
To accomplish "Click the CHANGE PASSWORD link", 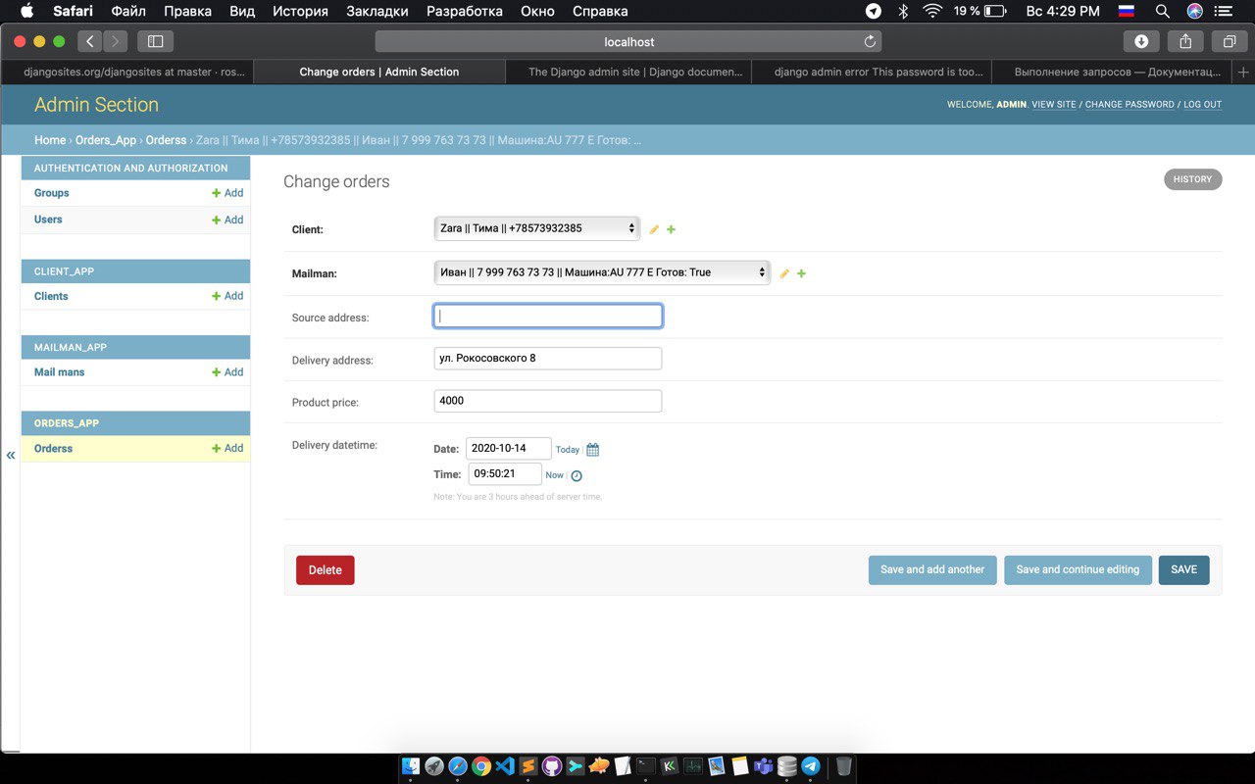I will (1129, 105).
